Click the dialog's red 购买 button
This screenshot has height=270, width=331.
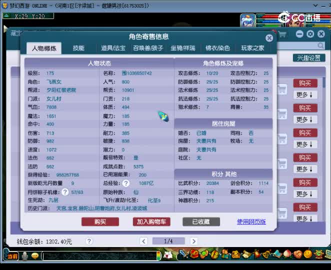(x=100, y=221)
